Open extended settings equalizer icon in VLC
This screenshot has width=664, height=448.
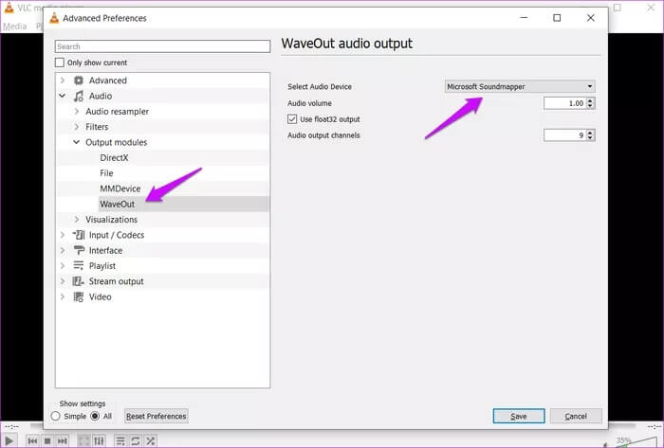tap(99, 441)
